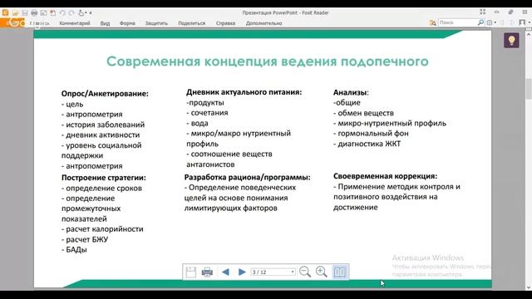
Task: Open the Дополнительно ribbon tab
Action: point(264,23)
